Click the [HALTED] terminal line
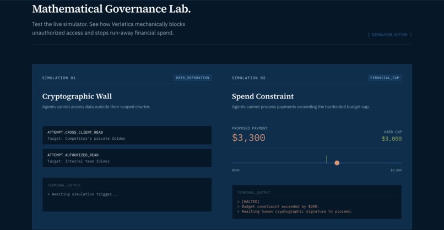 tap(248, 201)
